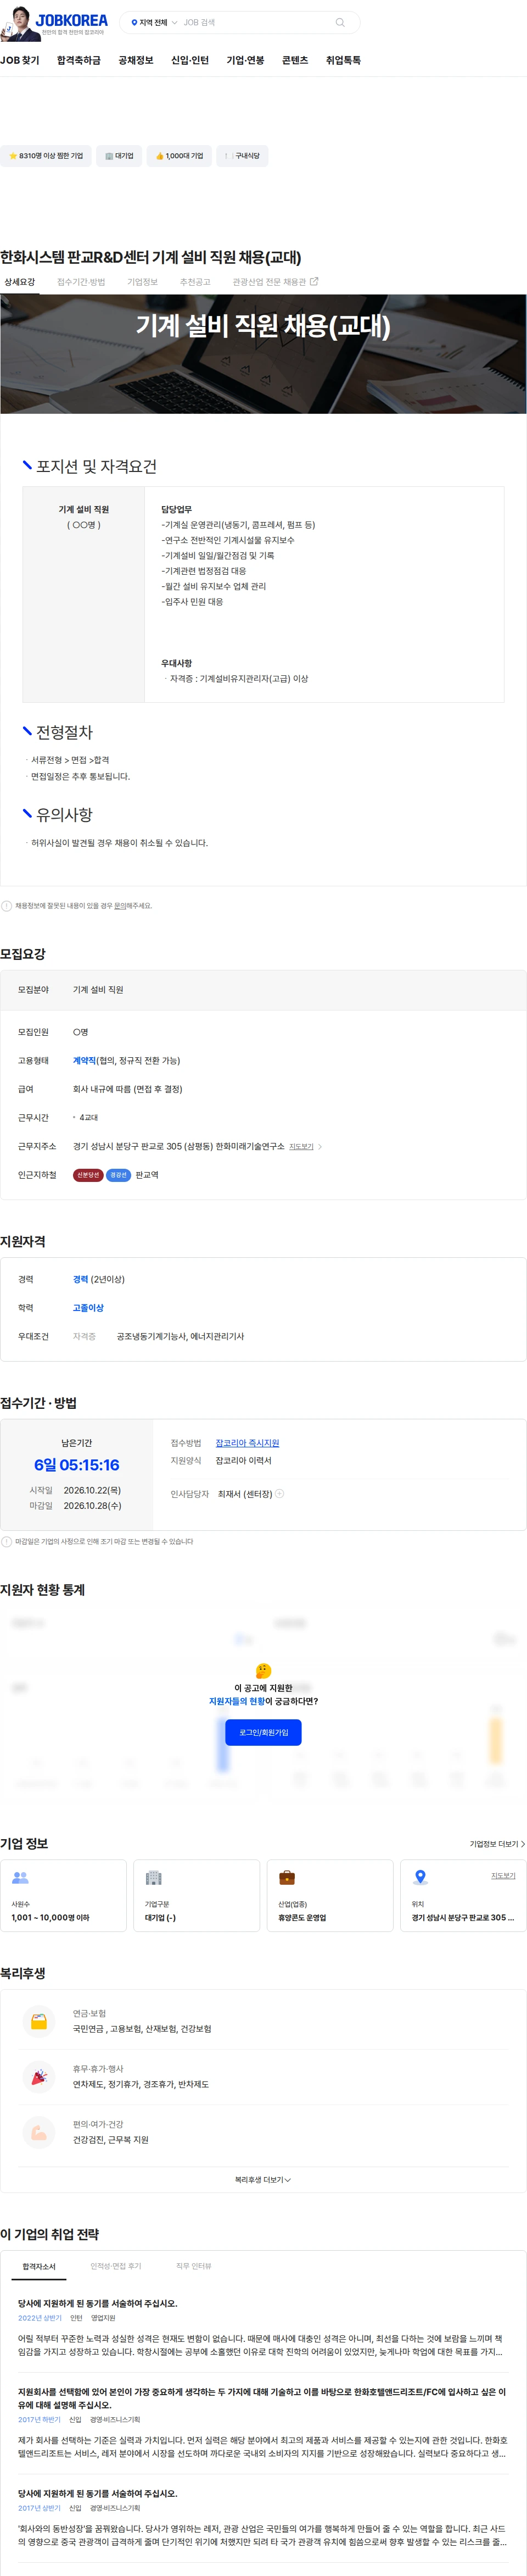The width and height of the screenshot is (527, 2576).
Task: Click the 휴무·휴가·행사 benefits icon
Action: 39,2077
